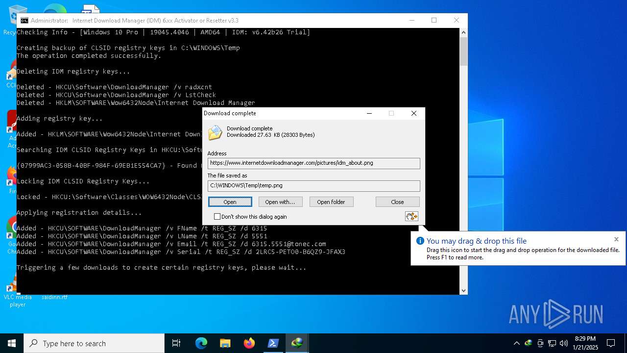Click the Open folder button
The height and width of the screenshot is (353, 627).
(x=331, y=202)
